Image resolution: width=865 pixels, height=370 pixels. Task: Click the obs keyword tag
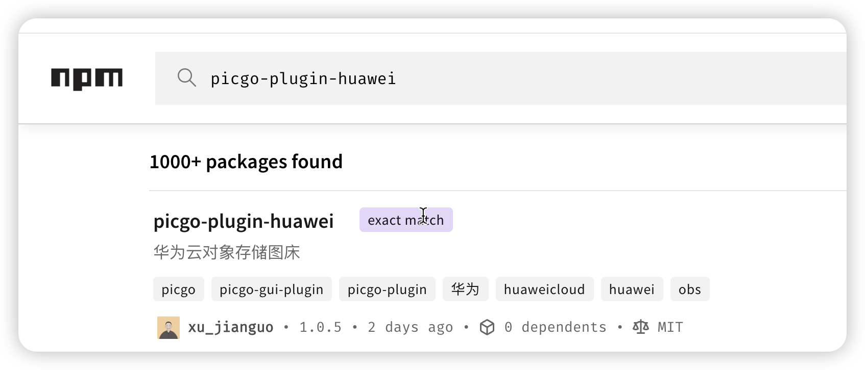tap(690, 289)
